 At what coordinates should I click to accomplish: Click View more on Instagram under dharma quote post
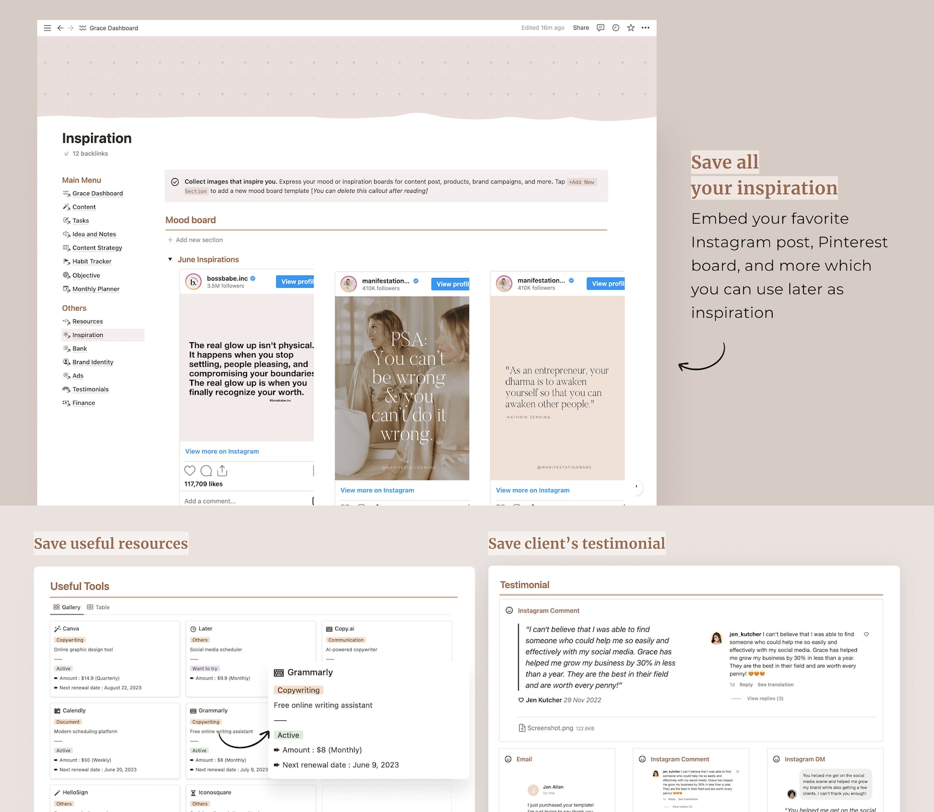533,490
